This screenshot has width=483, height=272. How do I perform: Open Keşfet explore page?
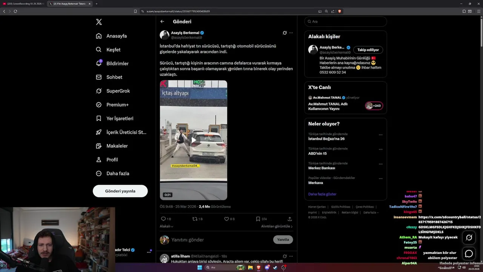108,49
